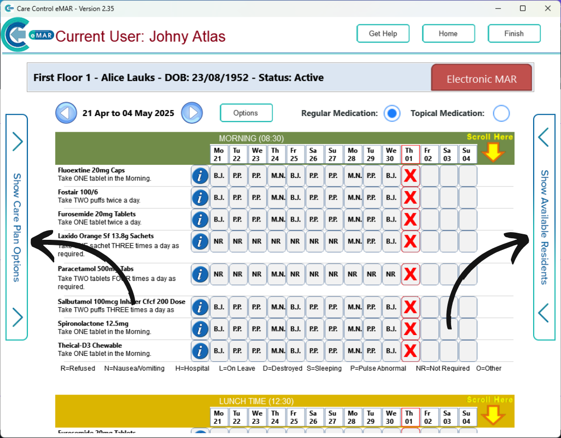Return Home using the Home button
The image size is (561, 438).
tap(448, 33)
